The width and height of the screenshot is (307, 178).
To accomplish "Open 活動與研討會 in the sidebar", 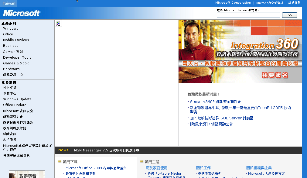I will [x=13, y=117].
